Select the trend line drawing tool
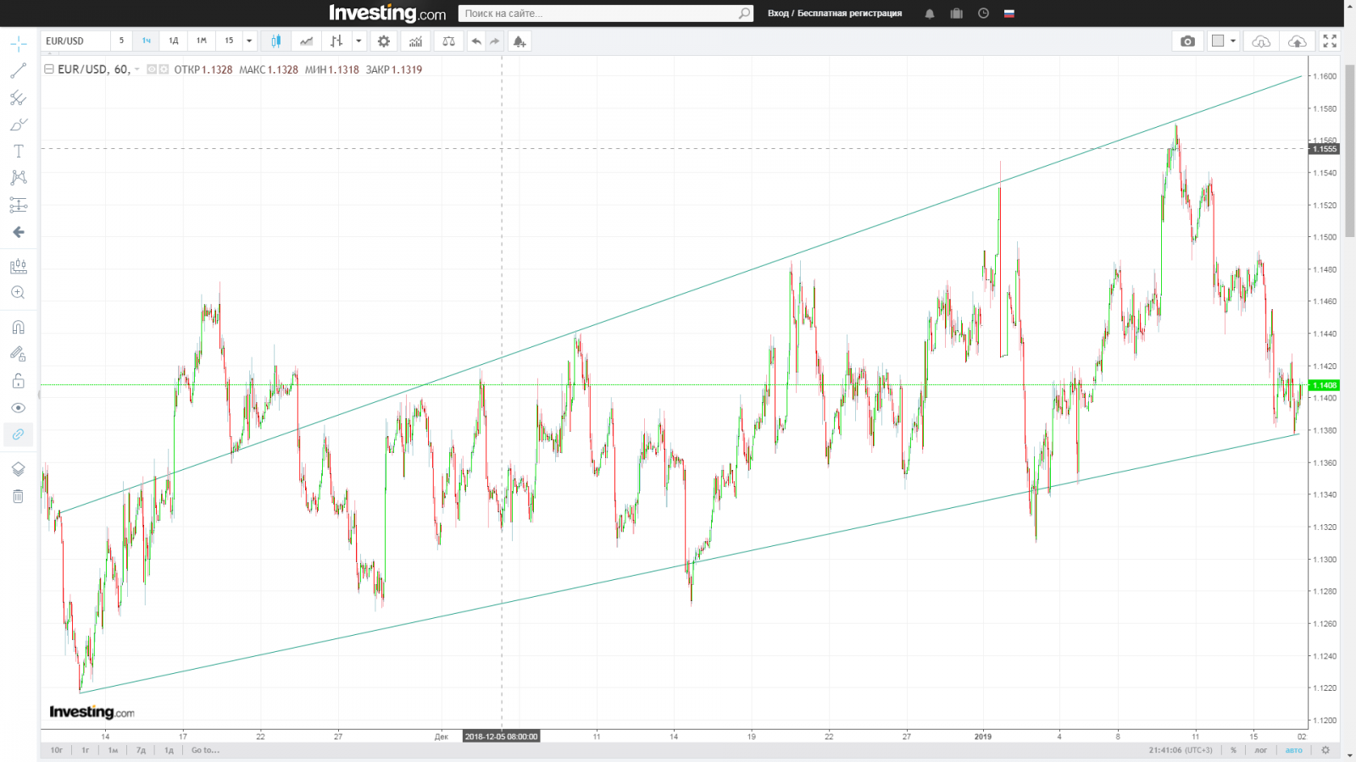 point(18,71)
